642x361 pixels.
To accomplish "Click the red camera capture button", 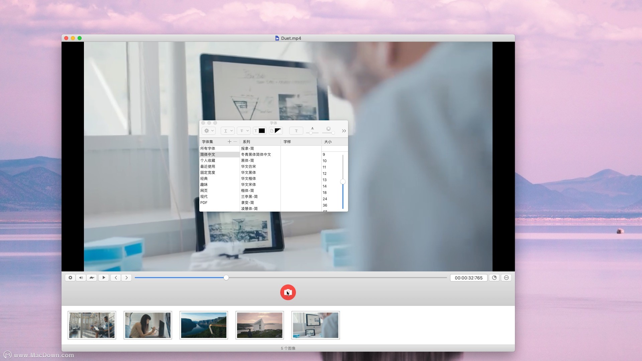I will click(x=288, y=292).
